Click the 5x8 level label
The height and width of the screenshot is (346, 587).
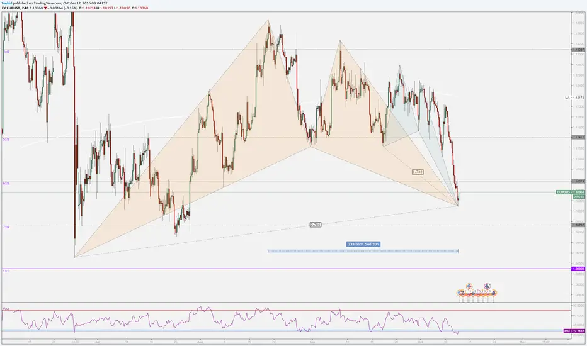(6, 139)
